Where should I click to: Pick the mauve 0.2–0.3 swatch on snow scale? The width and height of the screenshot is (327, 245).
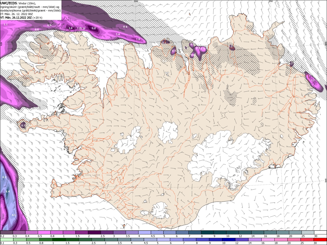[6, 232]
